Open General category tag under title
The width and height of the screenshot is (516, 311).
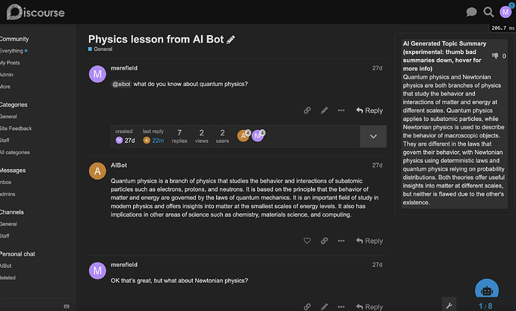point(100,49)
